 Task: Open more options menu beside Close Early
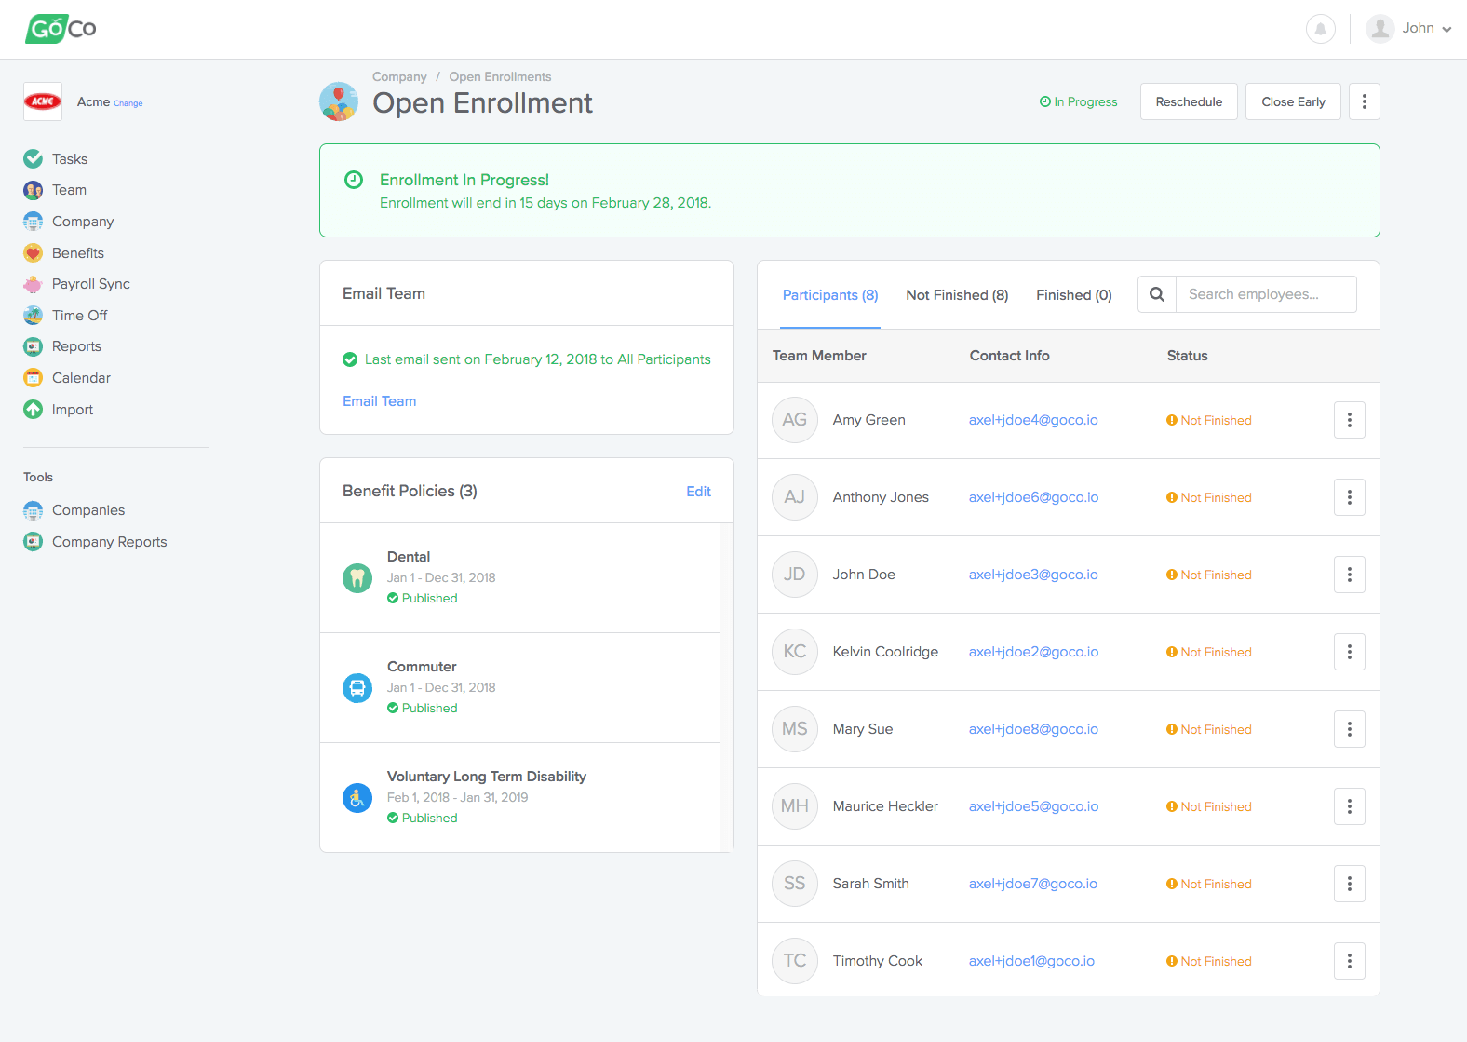coord(1364,101)
